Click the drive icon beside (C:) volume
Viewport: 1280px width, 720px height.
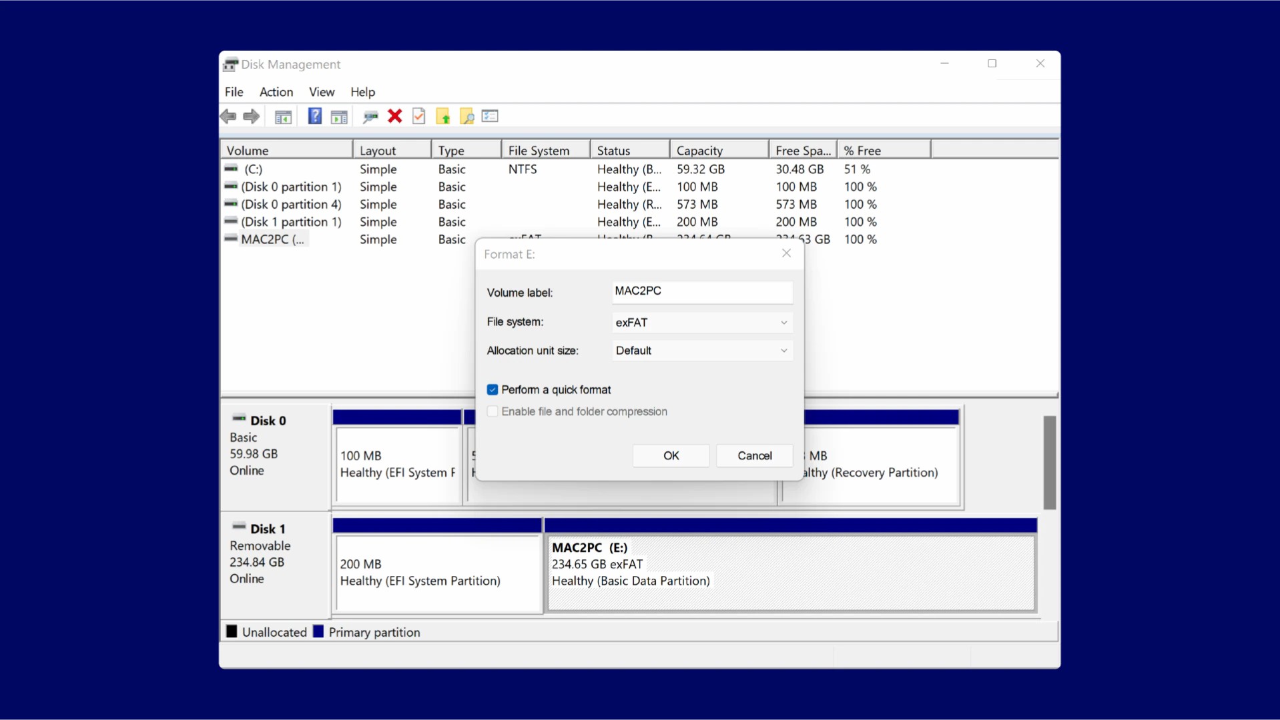tap(231, 169)
